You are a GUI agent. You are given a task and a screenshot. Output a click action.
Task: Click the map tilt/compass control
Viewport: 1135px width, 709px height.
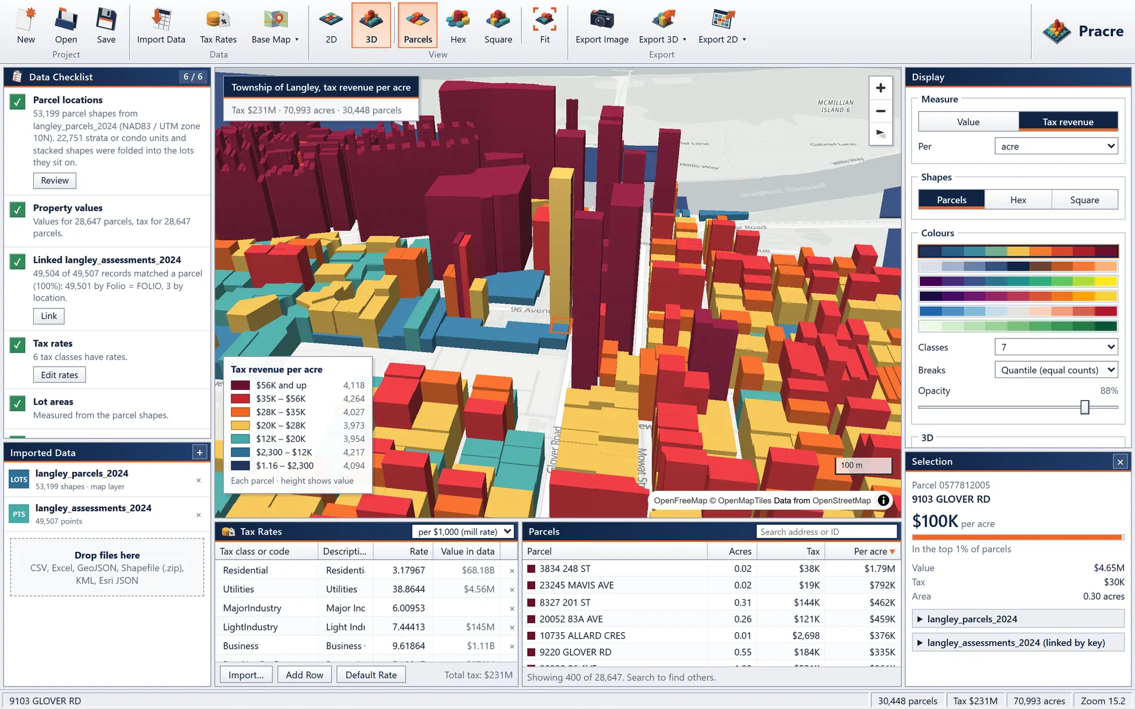[880, 133]
